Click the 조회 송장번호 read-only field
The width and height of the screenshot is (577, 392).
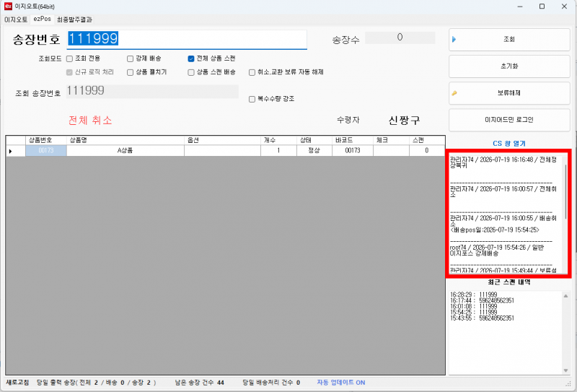[x=152, y=91]
